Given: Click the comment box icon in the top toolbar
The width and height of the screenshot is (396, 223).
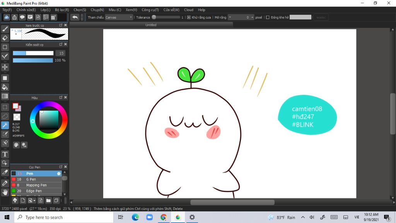Looking at the screenshot, I should click(30, 17).
